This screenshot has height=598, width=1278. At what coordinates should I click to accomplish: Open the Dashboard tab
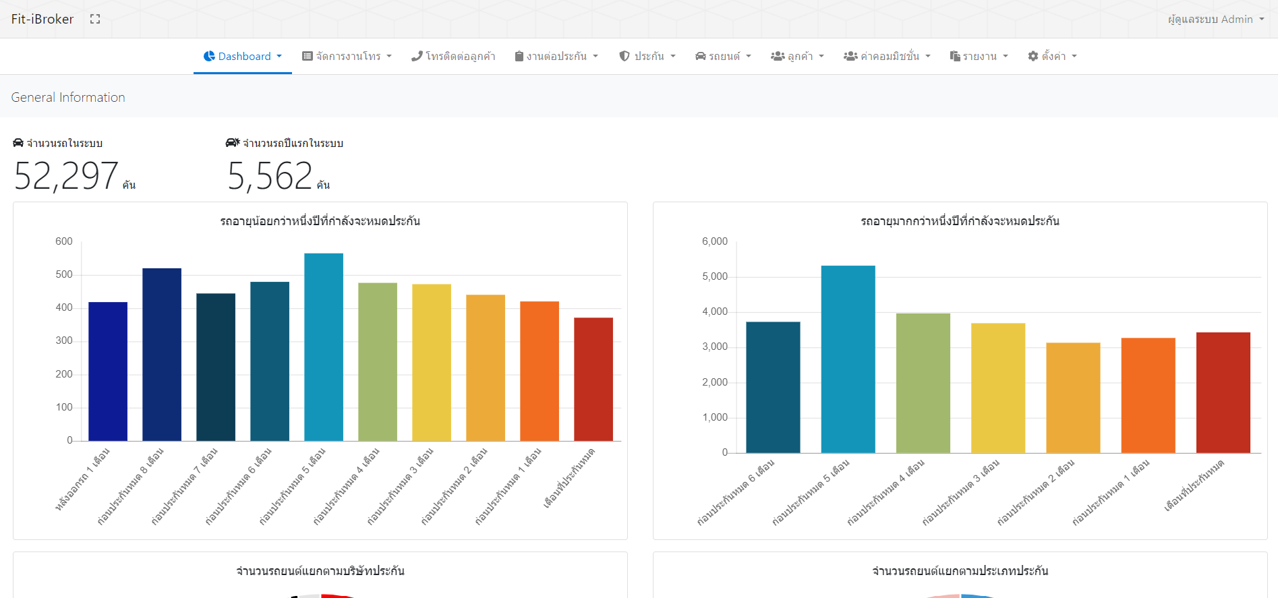[x=243, y=56]
